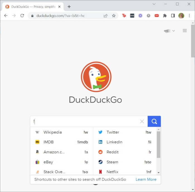Clear the search box with X
This screenshot has width=195, height=192.
point(142,121)
